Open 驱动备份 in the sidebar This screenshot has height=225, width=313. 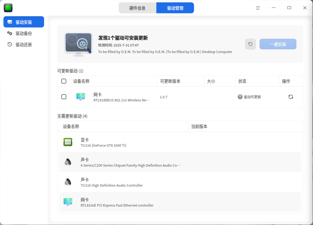point(24,33)
